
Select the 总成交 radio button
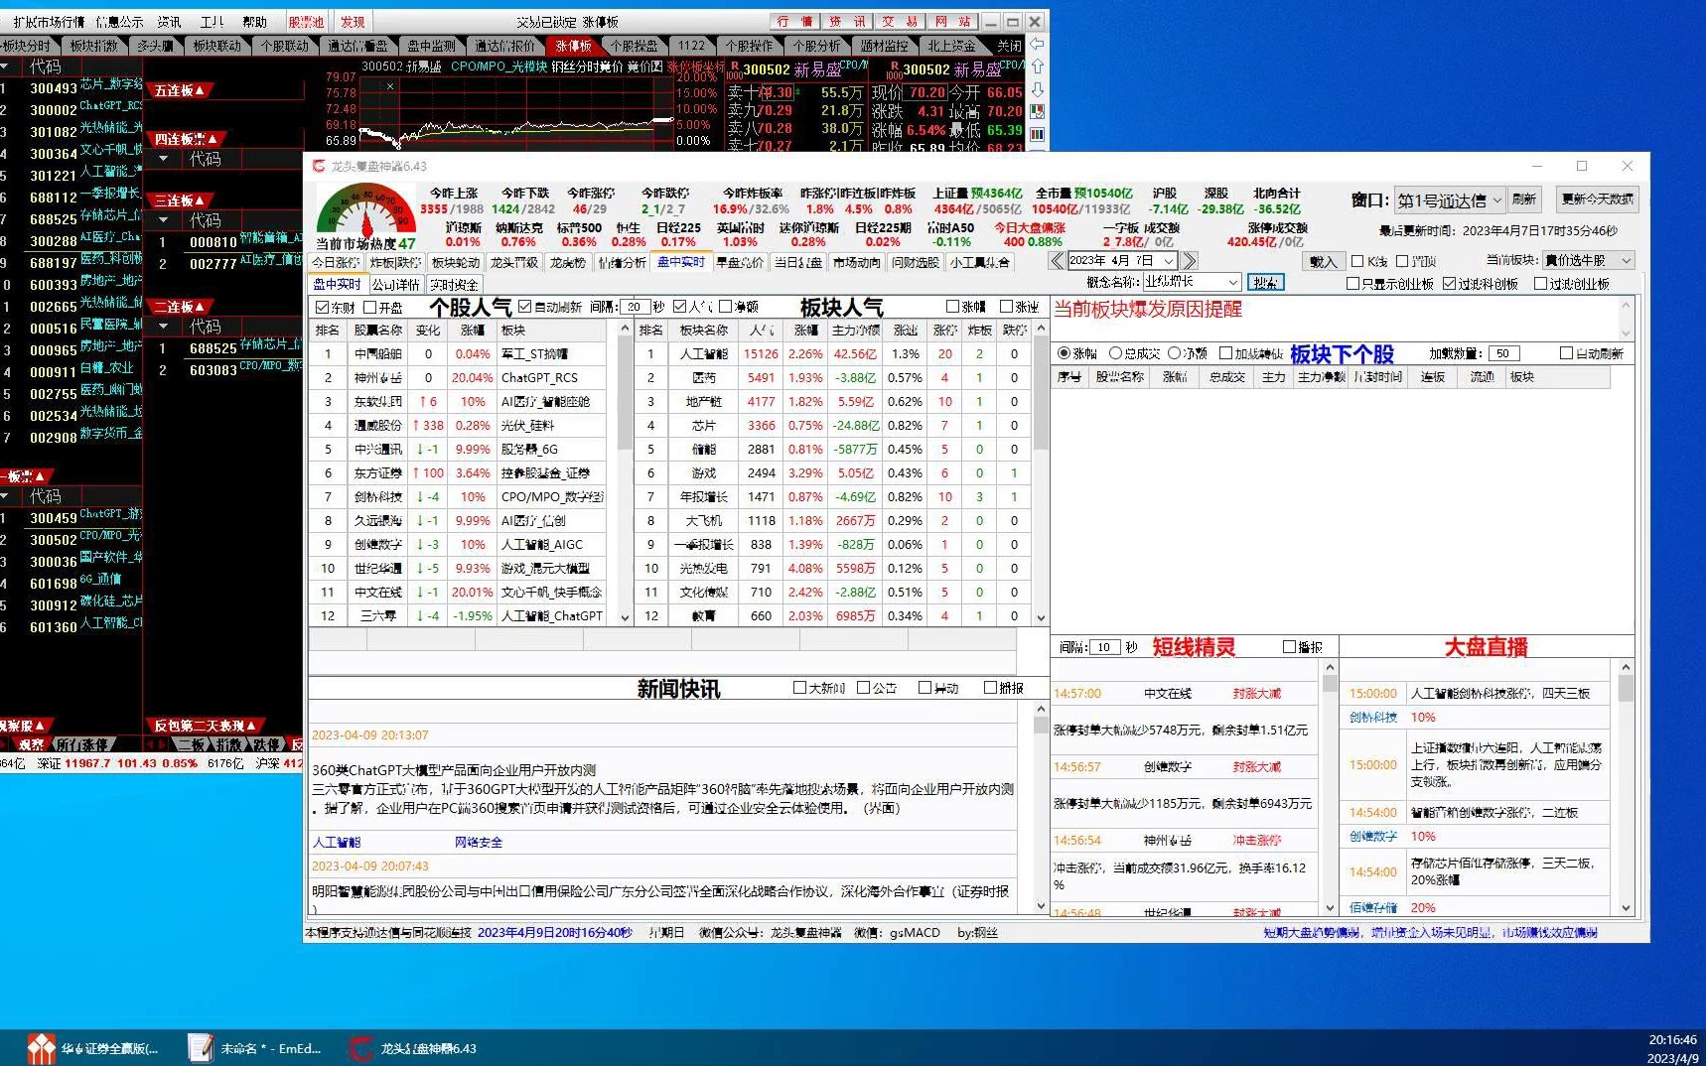tap(1115, 353)
